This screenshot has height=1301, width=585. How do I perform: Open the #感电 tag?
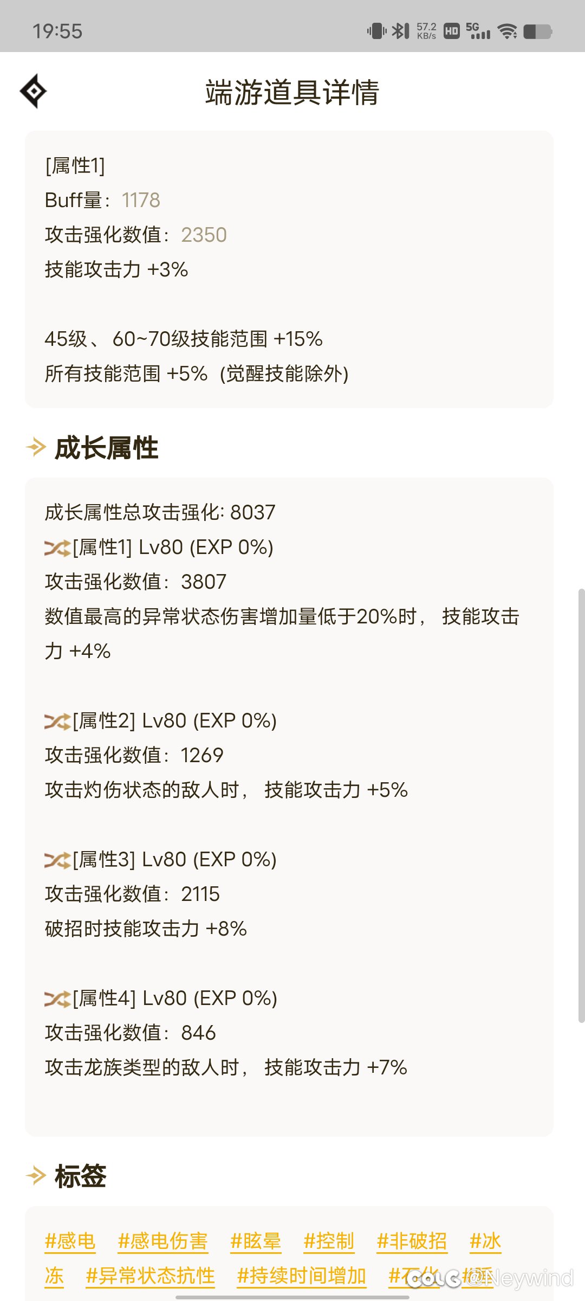(70, 1241)
